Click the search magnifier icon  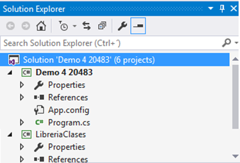(227, 43)
